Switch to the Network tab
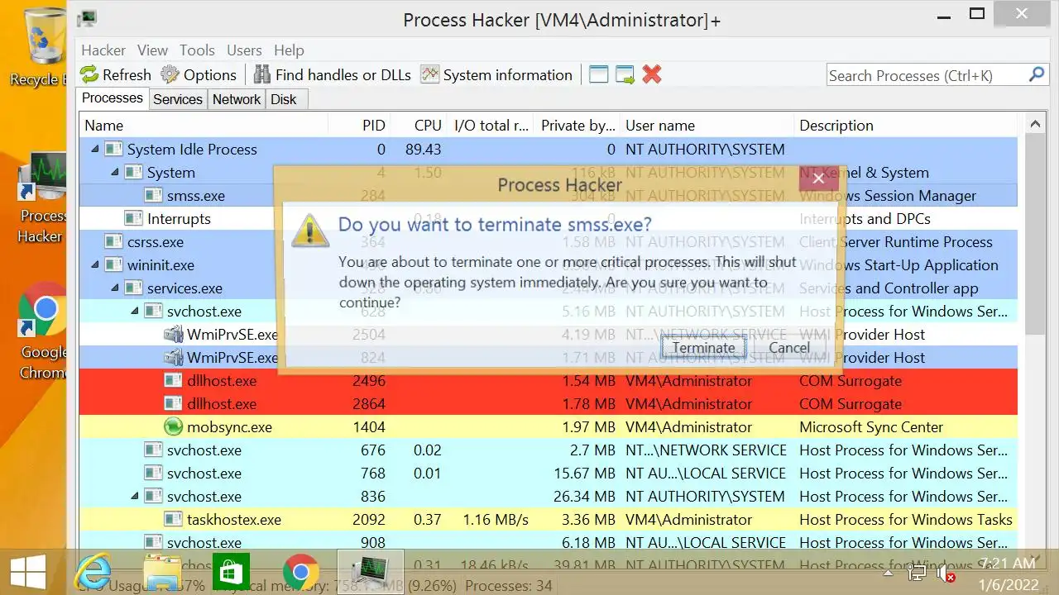This screenshot has width=1059, height=595. click(x=236, y=99)
